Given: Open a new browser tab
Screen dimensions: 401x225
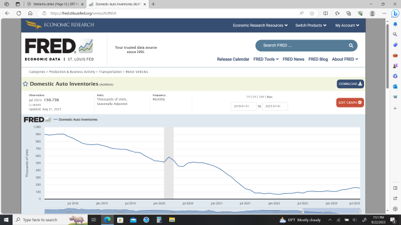Looking at the screenshot, I should pos(153,4).
